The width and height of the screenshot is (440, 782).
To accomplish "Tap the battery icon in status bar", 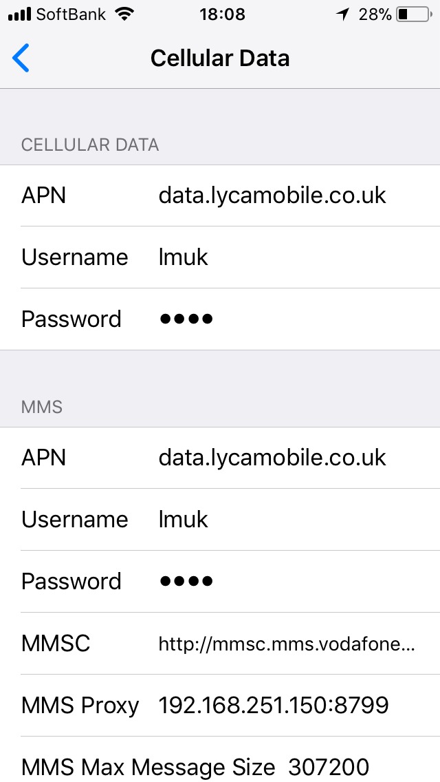I will [412, 14].
